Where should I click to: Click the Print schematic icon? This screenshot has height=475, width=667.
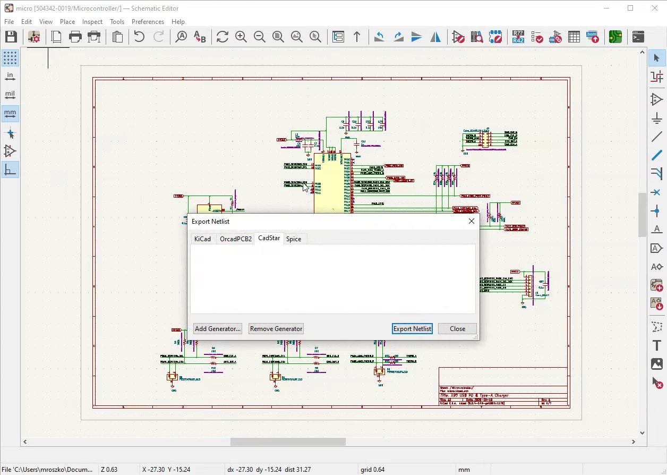coord(75,37)
